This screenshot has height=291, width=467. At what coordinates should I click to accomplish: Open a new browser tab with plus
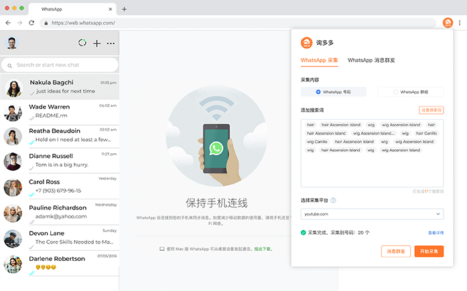(124, 9)
